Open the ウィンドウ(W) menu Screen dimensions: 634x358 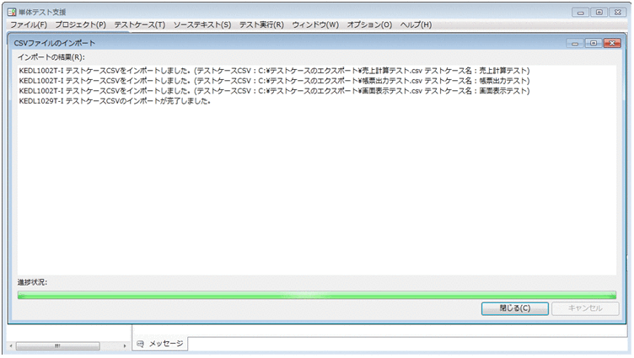[315, 24]
